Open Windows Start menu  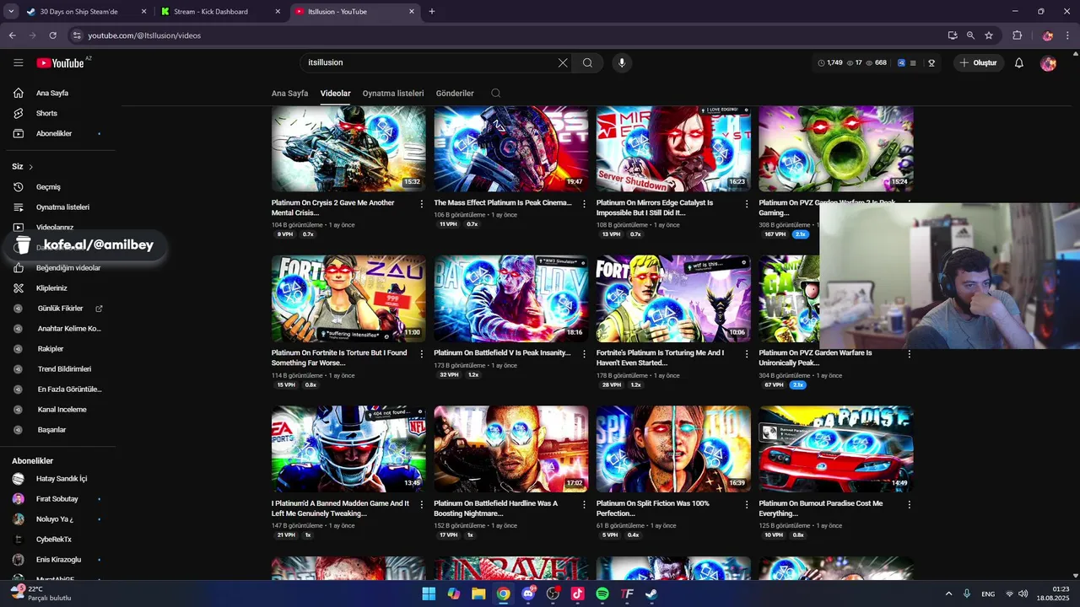429,594
